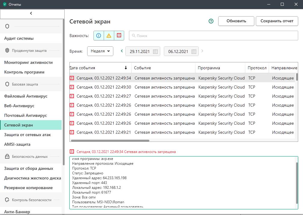Click the green help question mark icon
Screen dimensions: 303x215
click(x=211, y=21)
